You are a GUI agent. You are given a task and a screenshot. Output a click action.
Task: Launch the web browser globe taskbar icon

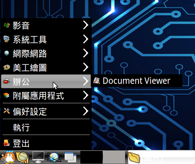[54, 157]
